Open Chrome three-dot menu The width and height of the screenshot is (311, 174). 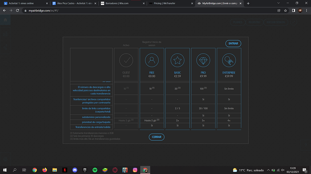coord(307,10)
